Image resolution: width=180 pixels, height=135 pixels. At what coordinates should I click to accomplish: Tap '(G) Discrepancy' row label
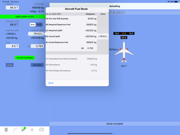pos(53,65)
